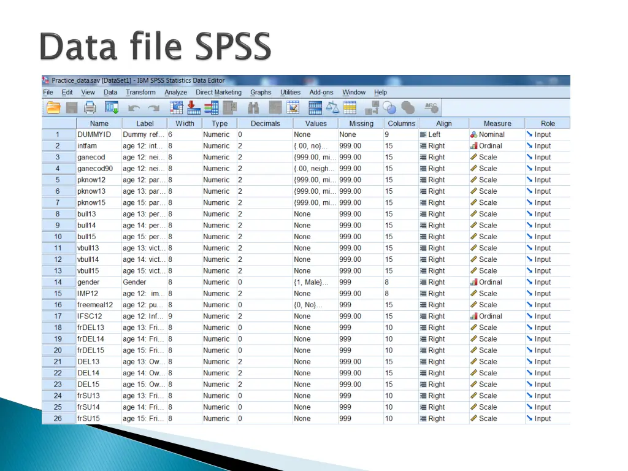628x471 pixels.
Task: Open the Analyze menu
Action: (x=175, y=93)
